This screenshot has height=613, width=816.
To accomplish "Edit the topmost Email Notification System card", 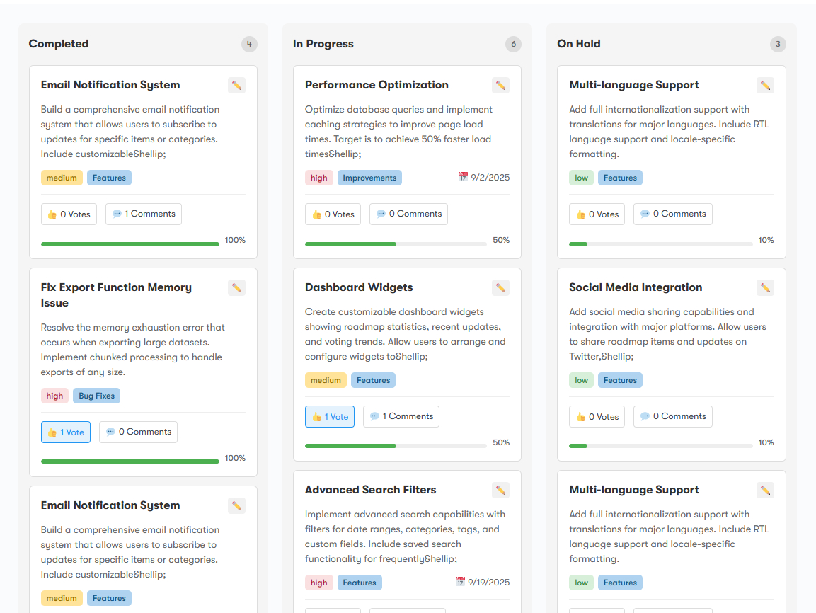I will (236, 86).
